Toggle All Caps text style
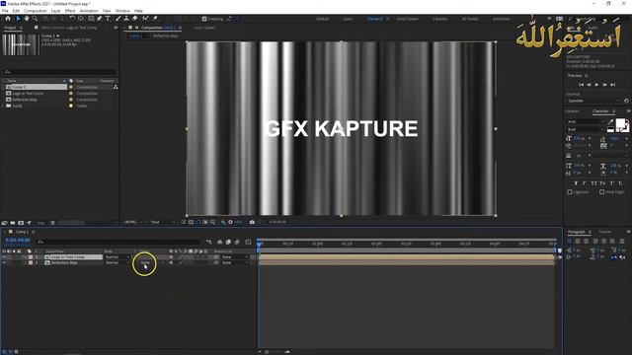 click(593, 183)
